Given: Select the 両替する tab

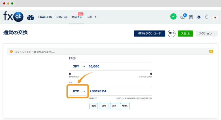Looking at the screenshot, I should [77, 17].
